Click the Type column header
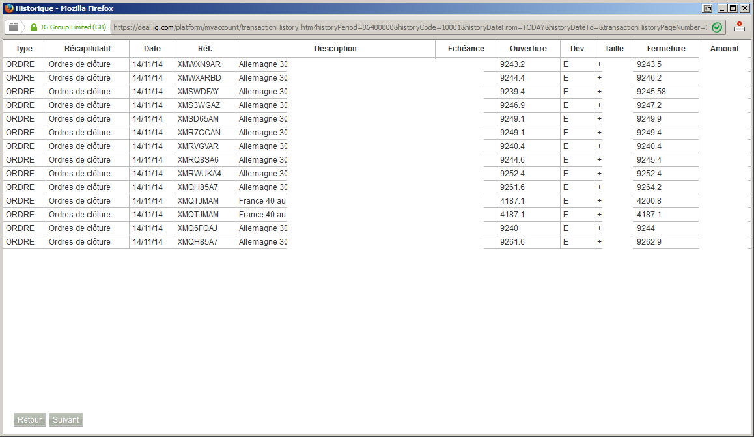Image resolution: width=754 pixels, height=437 pixels. (x=24, y=49)
